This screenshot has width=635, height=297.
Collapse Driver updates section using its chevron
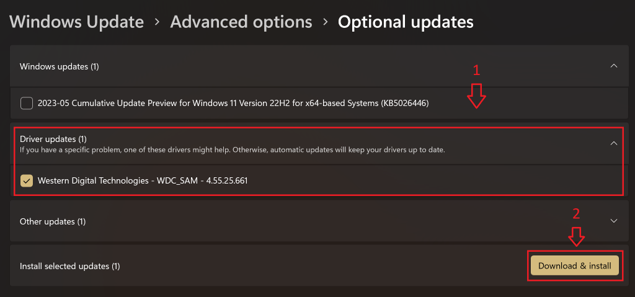coord(613,143)
